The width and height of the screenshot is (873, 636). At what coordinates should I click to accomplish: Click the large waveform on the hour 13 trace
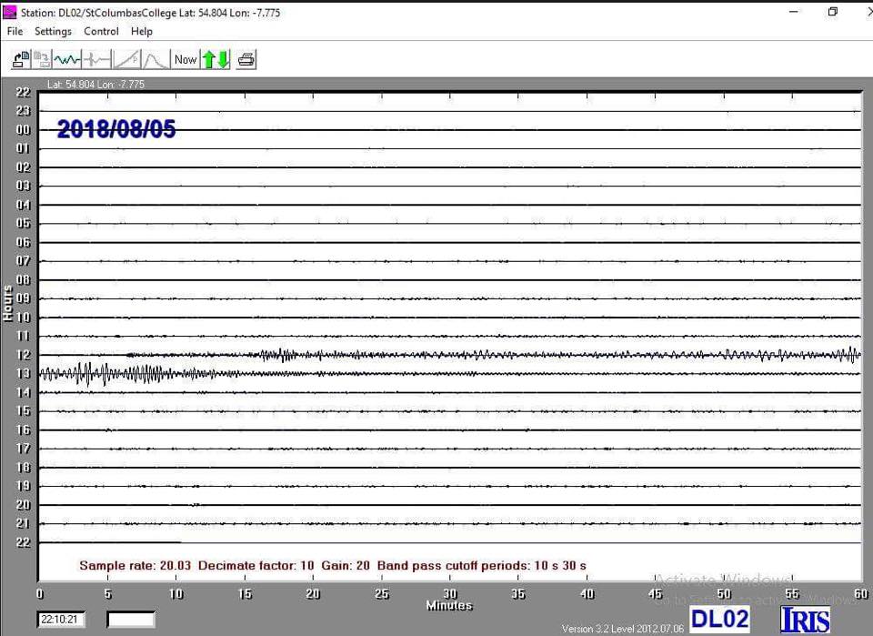click(100, 374)
